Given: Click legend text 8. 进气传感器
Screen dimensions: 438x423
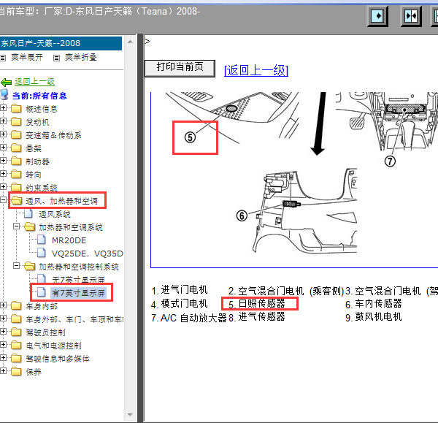Looking at the screenshot, I should [x=257, y=317].
